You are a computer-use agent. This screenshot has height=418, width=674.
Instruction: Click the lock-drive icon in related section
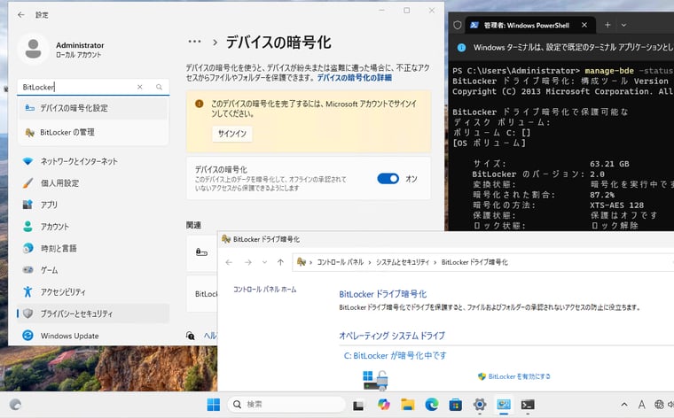[201, 252]
